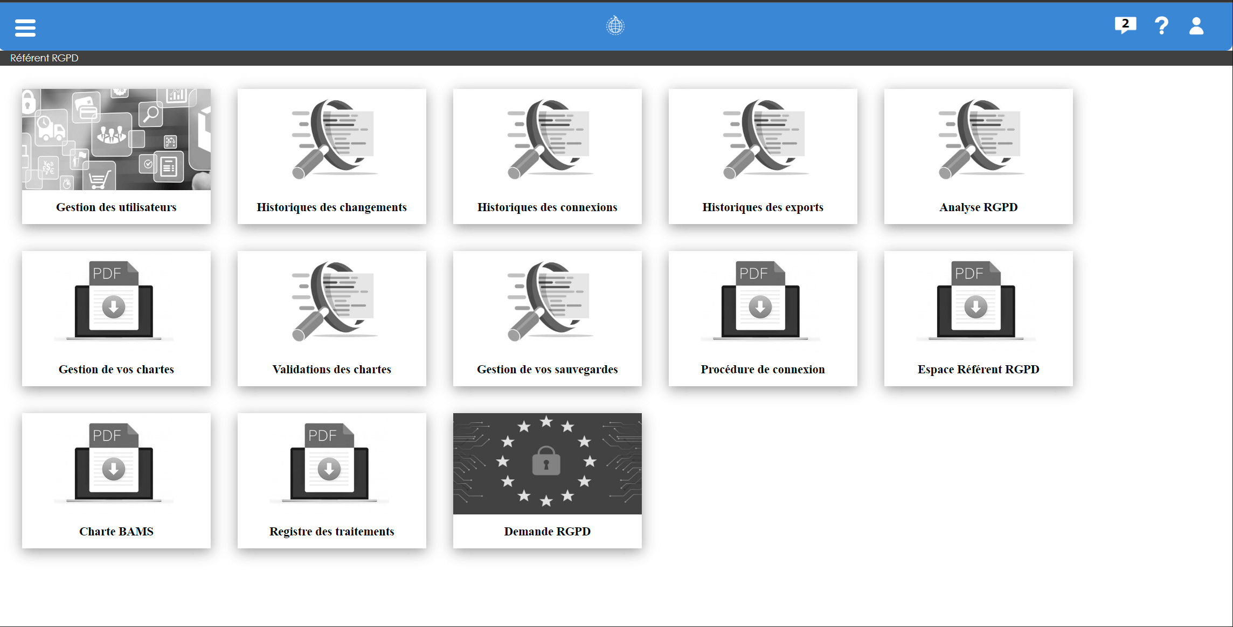Click the help question mark icon
The height and width of the screenshot is (627, 1233).
(1161, 25)
